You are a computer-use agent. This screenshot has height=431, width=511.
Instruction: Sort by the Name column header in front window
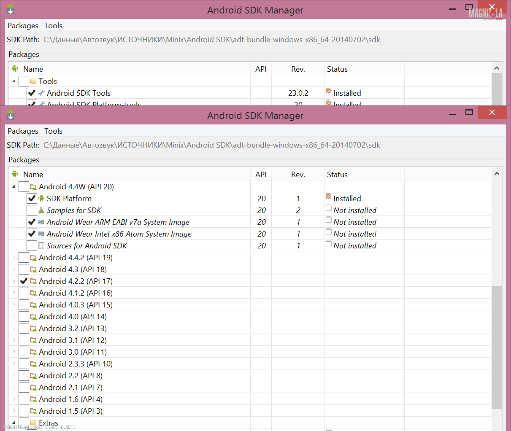tap(130, 174)
